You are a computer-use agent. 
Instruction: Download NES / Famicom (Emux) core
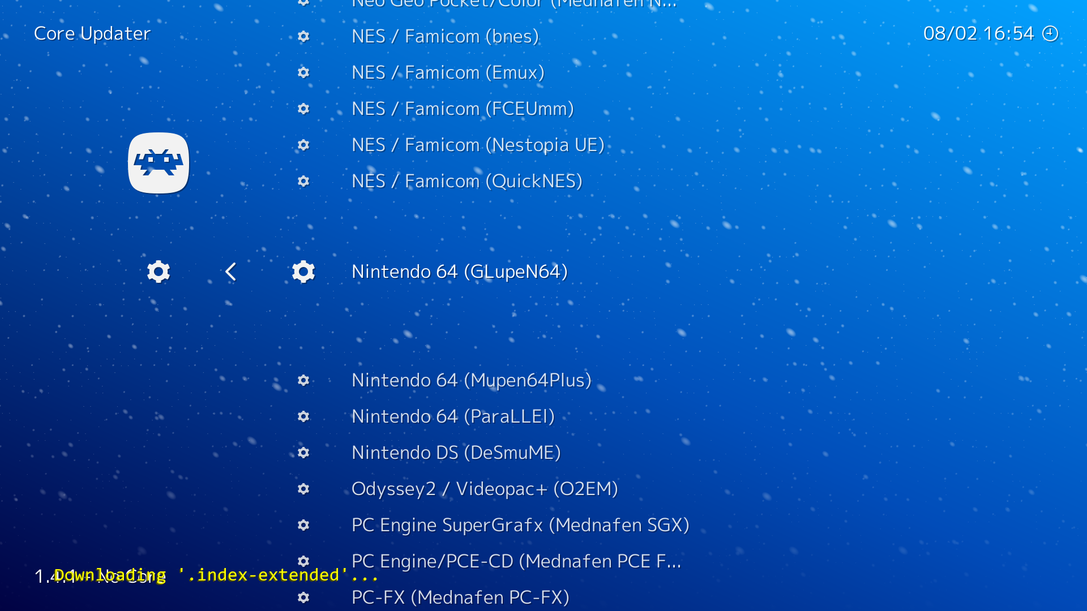[x=448, y=72]
